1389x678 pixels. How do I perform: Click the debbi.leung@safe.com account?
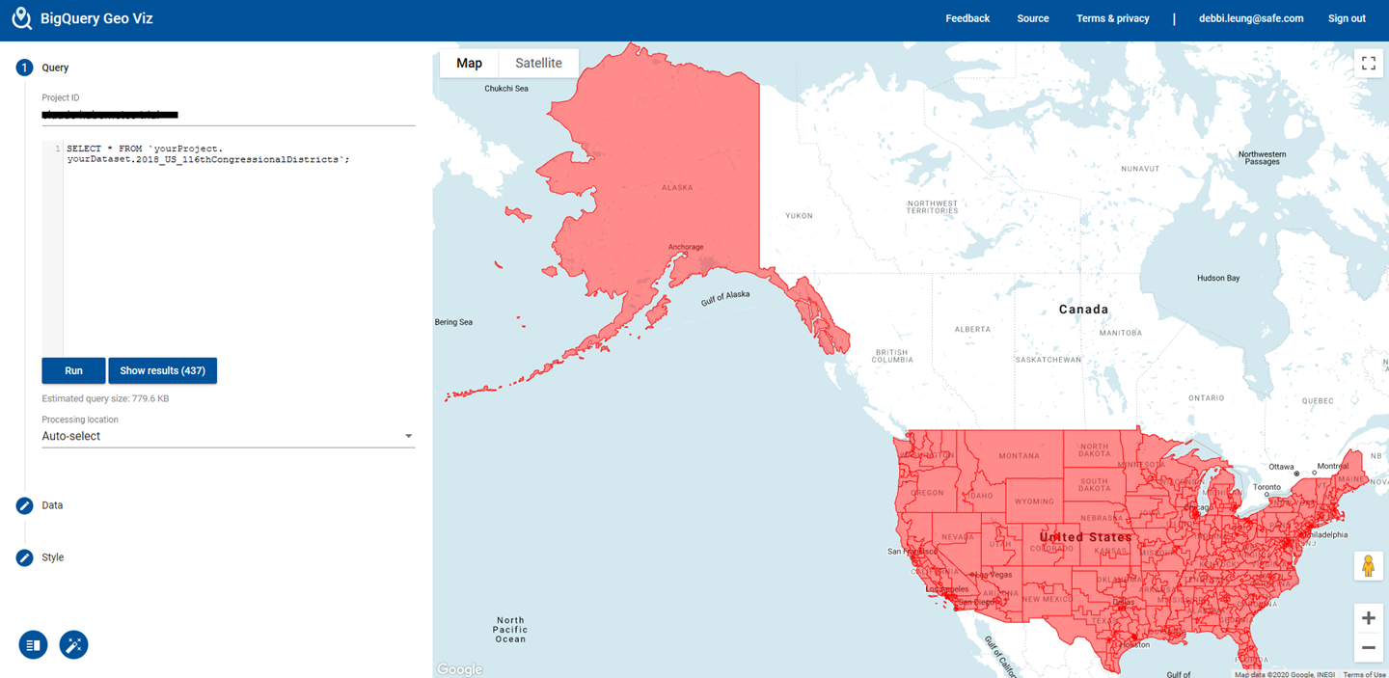pyautogui.click(x=1251, y=18)
